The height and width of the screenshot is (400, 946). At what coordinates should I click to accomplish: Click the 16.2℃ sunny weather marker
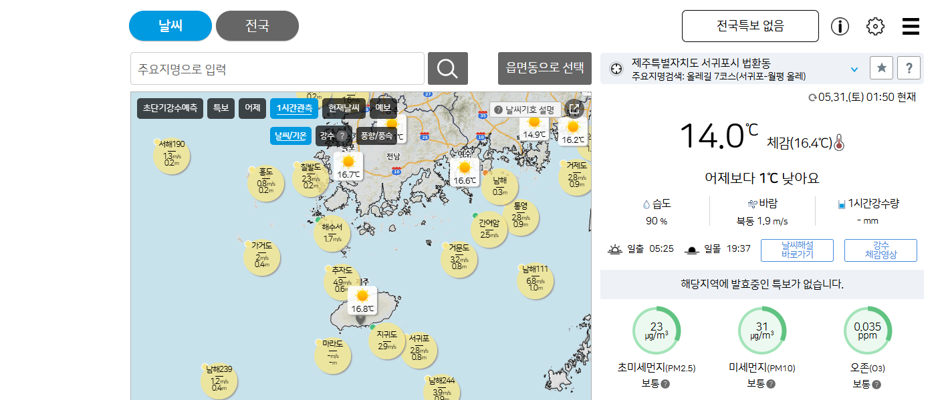[x=573, y=132]
